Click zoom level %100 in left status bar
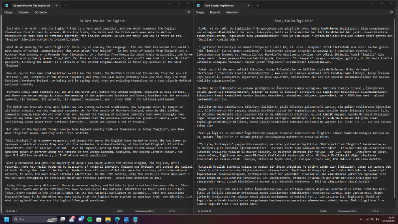 pos(120,211)
